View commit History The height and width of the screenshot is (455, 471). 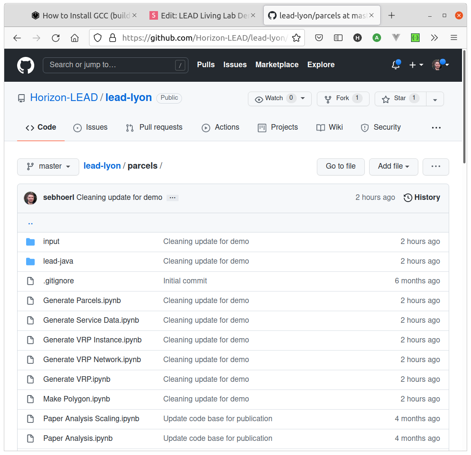coord(422,197)
